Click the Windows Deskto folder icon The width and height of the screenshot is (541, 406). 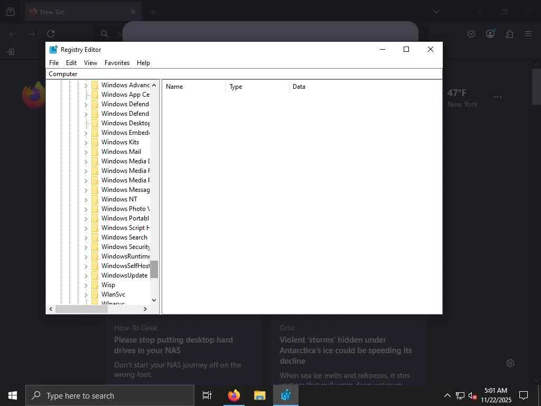click(x=95, y=123)
